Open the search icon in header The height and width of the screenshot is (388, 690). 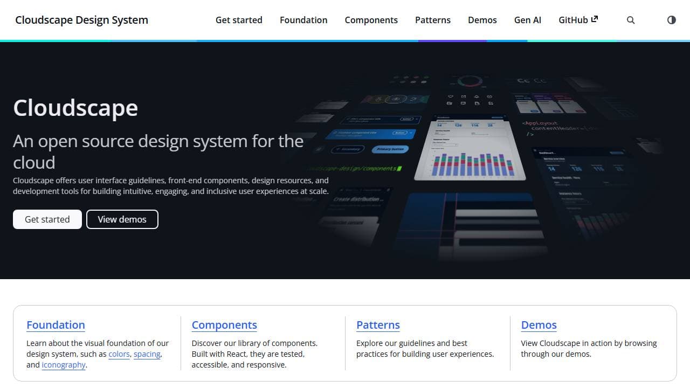pos(631,20)
